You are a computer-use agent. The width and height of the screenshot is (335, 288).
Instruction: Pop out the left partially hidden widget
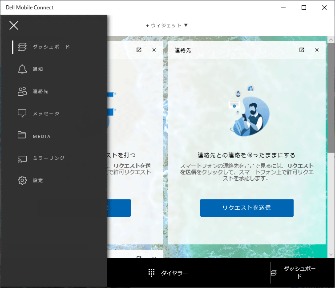pyautogui.click(x=139, y=50)
